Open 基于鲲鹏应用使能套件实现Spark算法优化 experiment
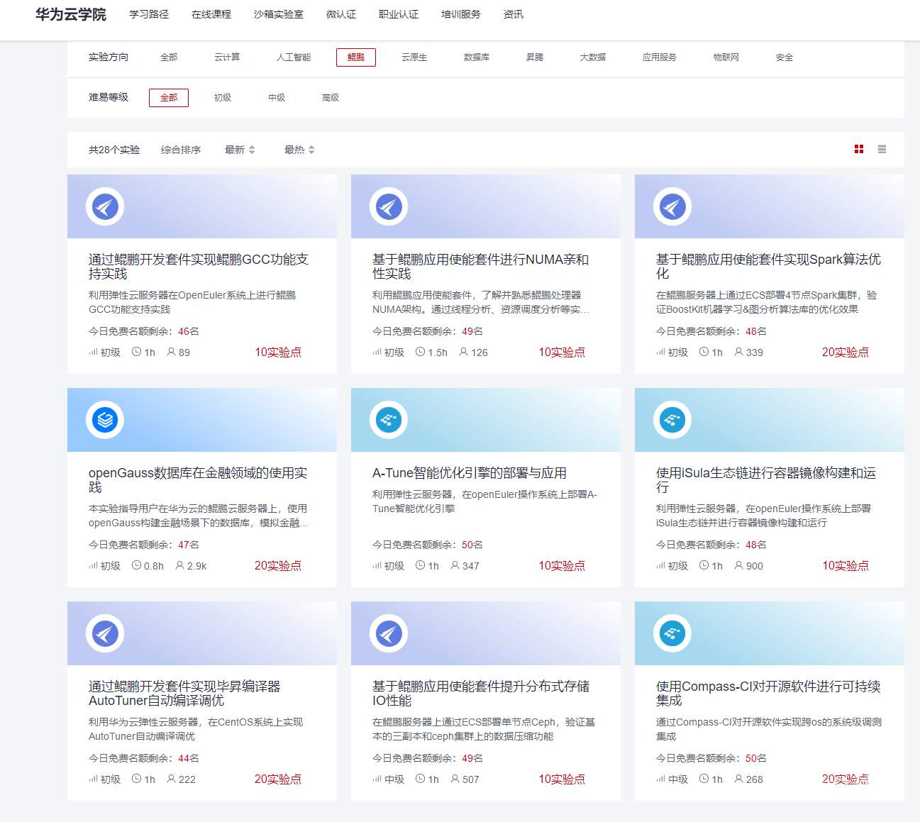920x822 pixels. [x=768, y=267]
